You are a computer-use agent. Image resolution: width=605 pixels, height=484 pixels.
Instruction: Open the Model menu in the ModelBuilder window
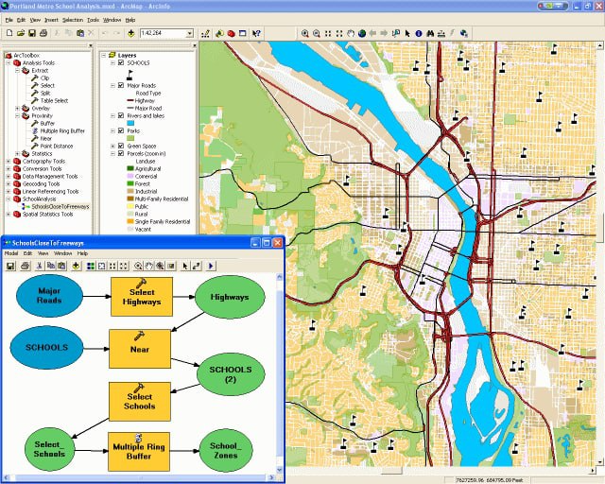11,253
